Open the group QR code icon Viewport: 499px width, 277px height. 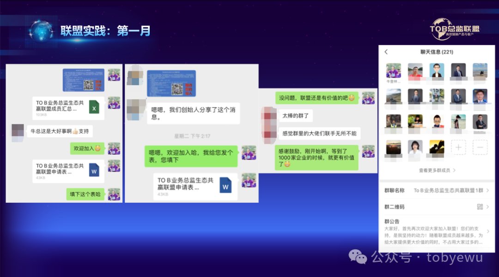480,207
